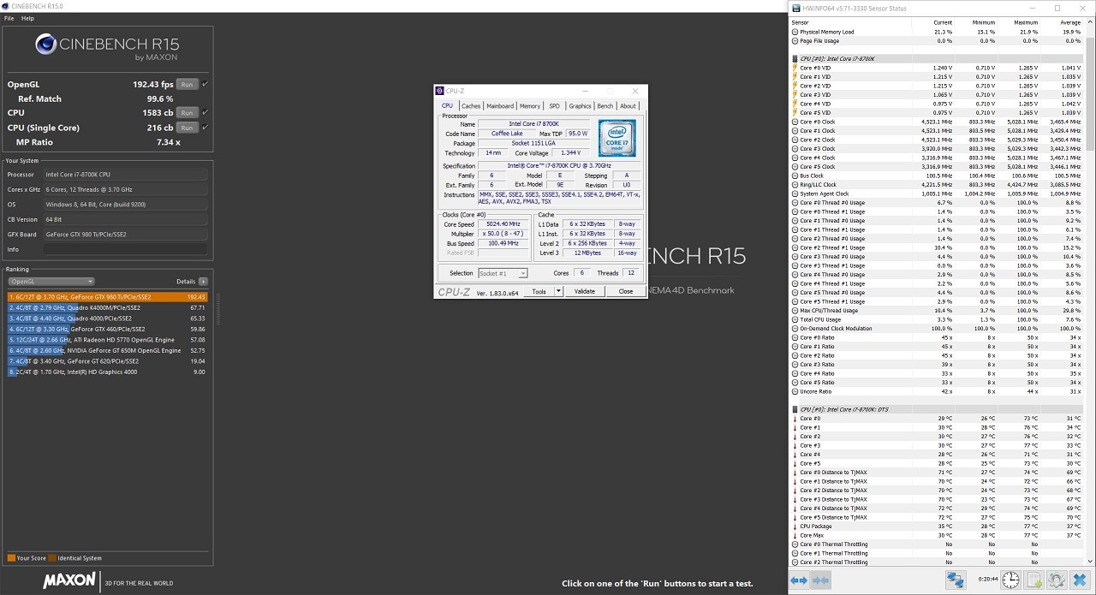Switch to the Caches tab in CPU-Z
This screenshot has width=1096, height=595.
(471, 106)
